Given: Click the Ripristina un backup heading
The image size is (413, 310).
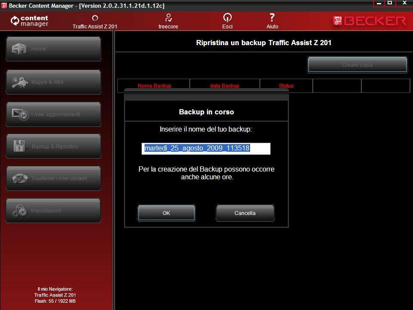Looking at the screenshot, I should [x=264, y=43].
